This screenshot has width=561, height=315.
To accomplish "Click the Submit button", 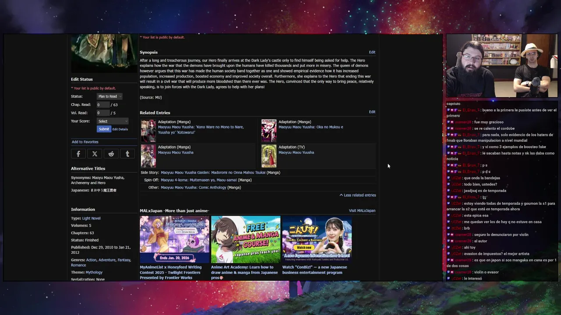I will (x=104, y=129).
